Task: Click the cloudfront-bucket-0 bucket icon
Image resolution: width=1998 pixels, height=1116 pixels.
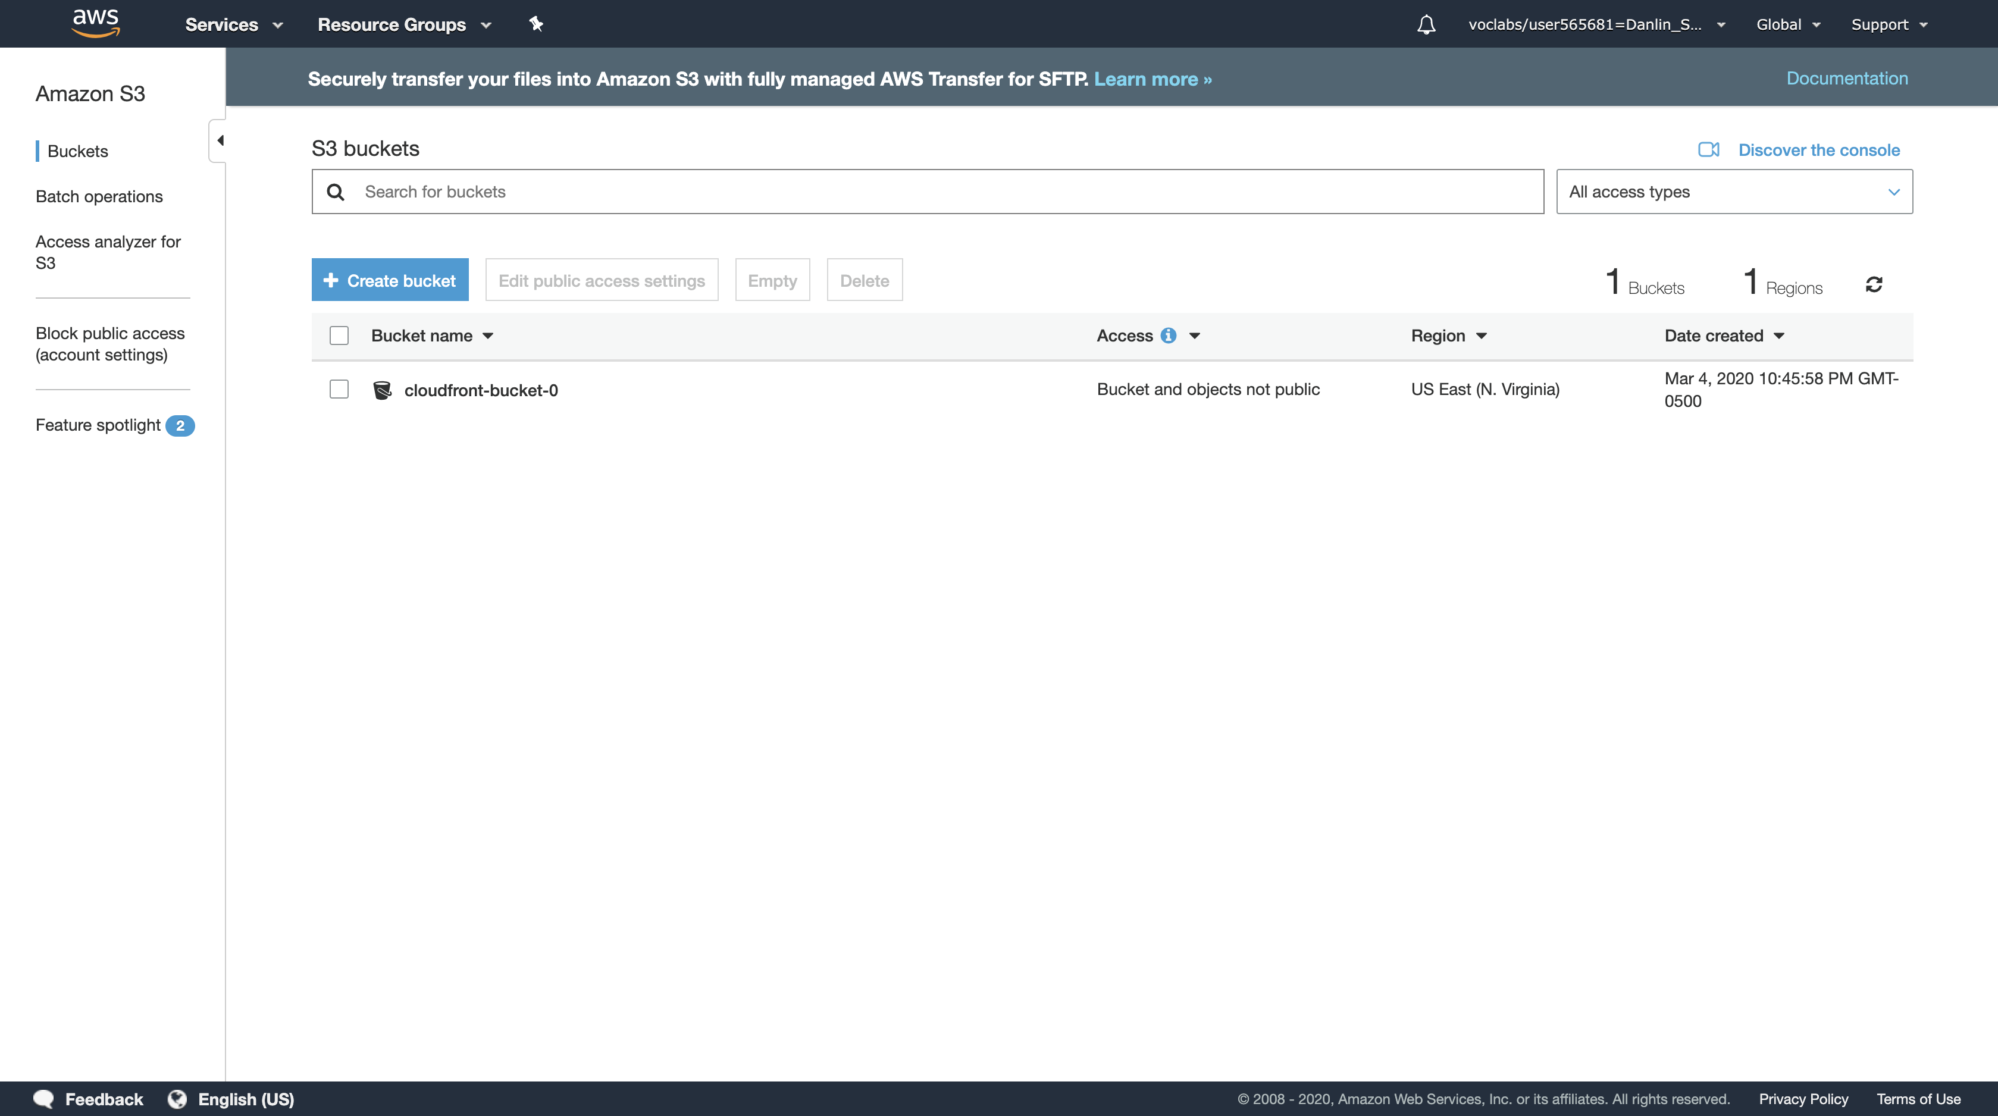Action: pos(383,390)
